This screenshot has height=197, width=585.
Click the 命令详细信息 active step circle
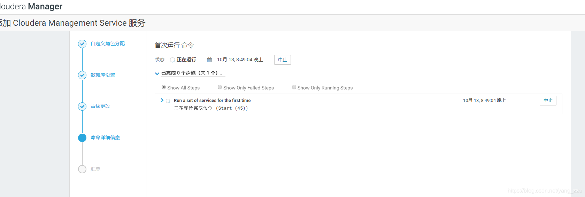coord(82,138)
